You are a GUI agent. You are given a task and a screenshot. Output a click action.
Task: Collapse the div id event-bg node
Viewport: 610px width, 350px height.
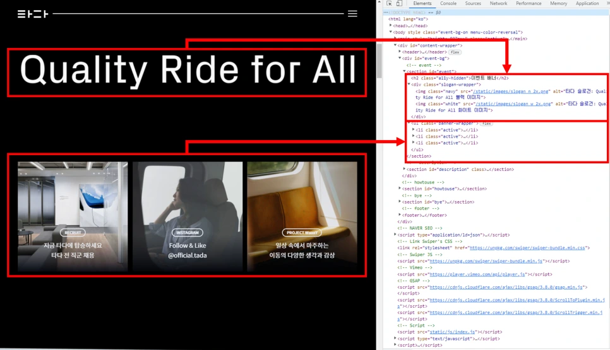pyautogui.click(x=400, y=58)
